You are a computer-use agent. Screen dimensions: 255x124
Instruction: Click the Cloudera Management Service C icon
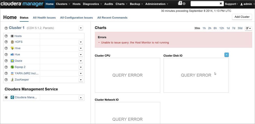click(x=12, y=97)
